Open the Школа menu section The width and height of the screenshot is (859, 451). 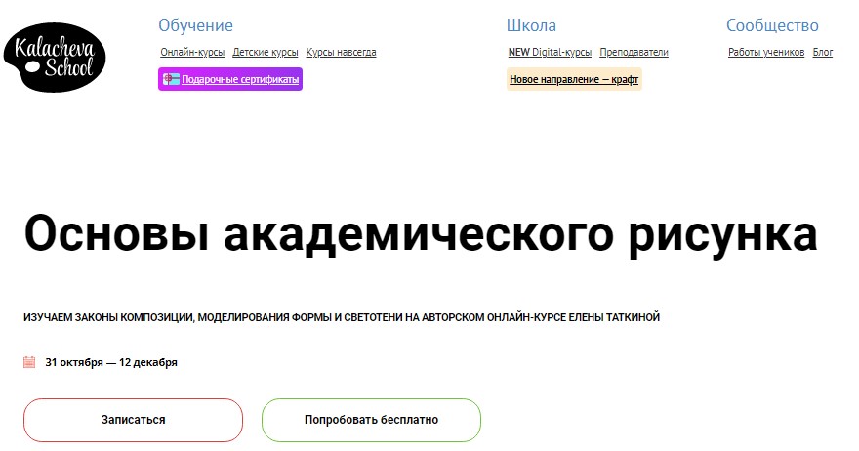coord(531,25)
